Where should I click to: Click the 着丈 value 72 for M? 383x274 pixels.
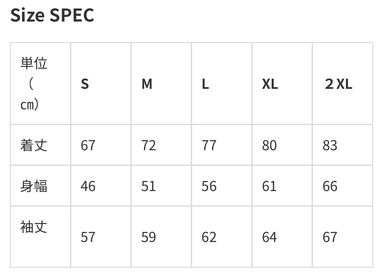pyautogui.click(x=149, y=145)
